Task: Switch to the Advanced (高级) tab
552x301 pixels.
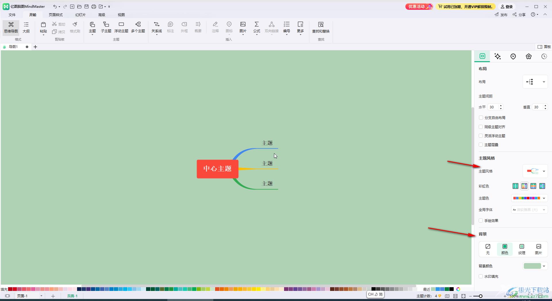Action: [102, 15]
